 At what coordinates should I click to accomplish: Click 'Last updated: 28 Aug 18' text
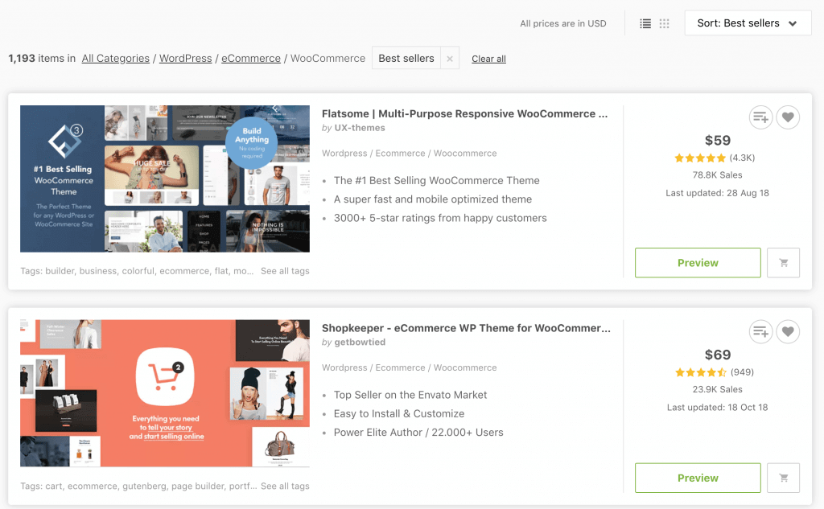pyautogui.click(x=717, y=193)
